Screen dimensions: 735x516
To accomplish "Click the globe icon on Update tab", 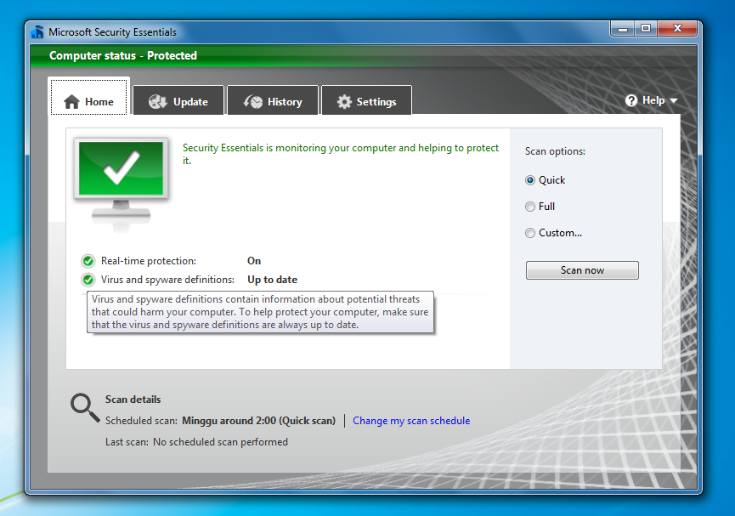I will pyautogui.click(x=157, y=101).
